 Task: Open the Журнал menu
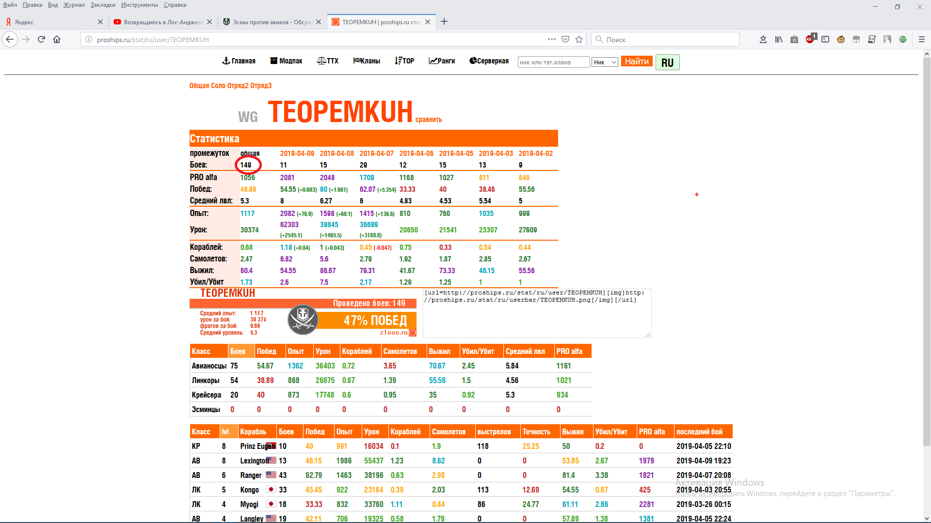(74, 5)
